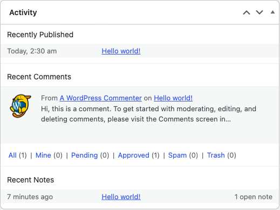Filter comments by Spam

[x=177, y=155]
